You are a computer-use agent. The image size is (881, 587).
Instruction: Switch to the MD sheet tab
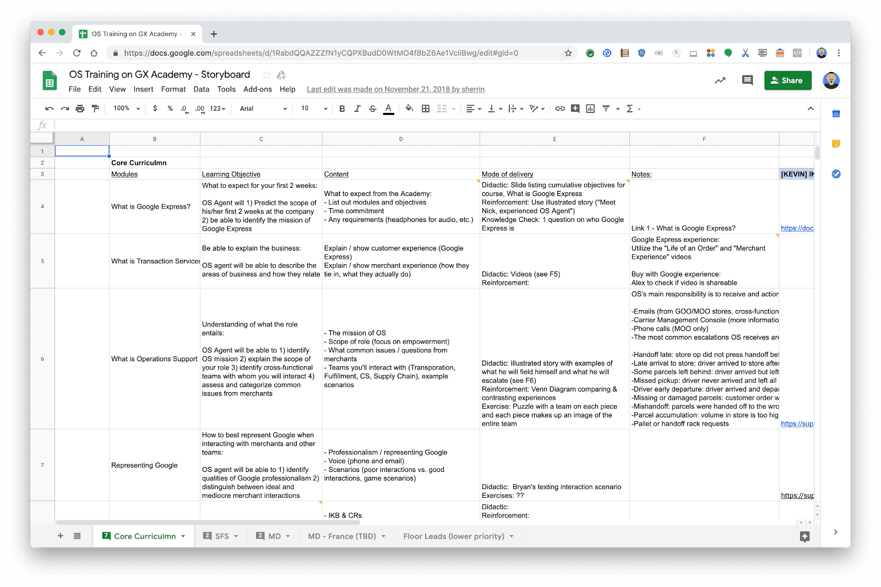coord(274,536)
